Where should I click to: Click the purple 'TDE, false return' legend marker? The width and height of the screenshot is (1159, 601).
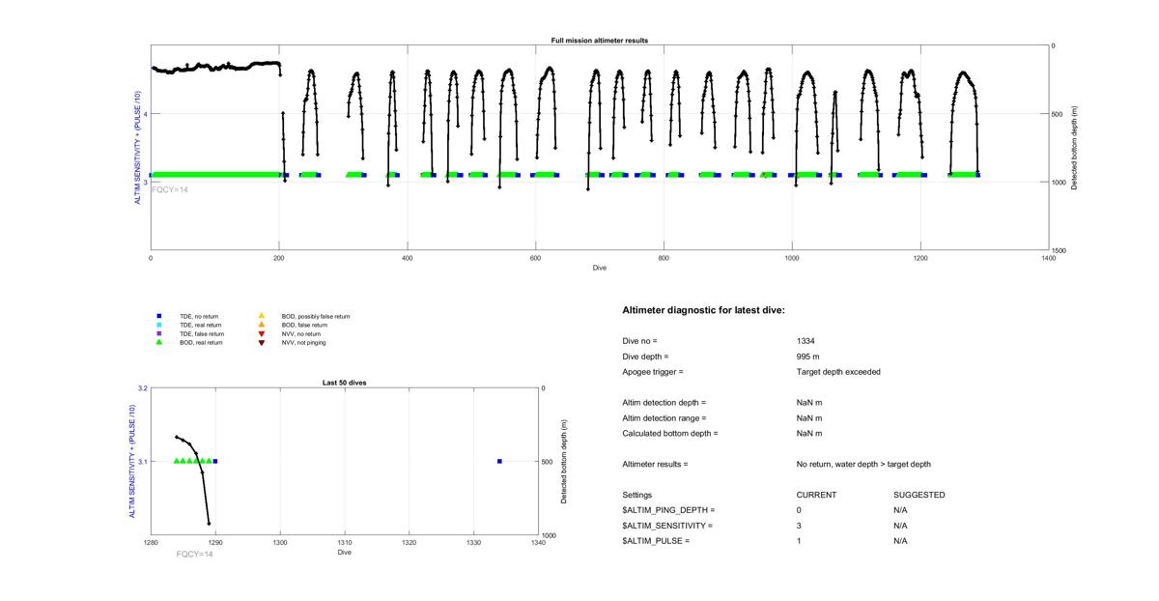point(159,333)
